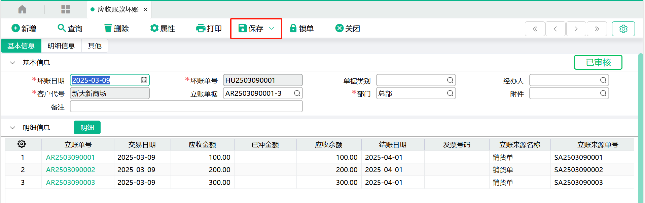The height and width of the screenshot is (203, 645).
Task: Open the table column settings gear
Action: pyautogui.click(x=22, y=144)
